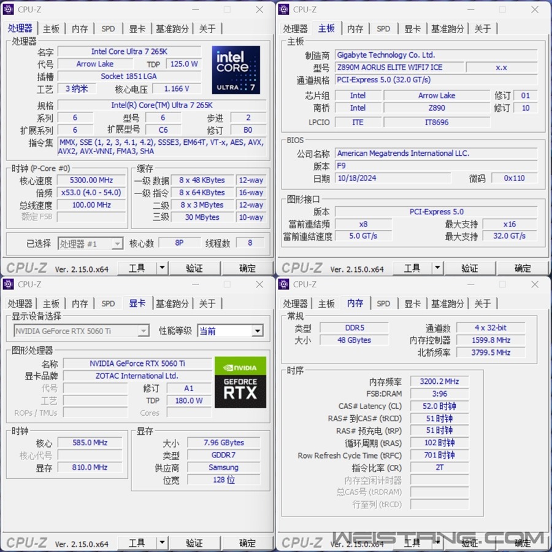
Task: Open 关于 tab in the processor window
Action: [207, 29]
